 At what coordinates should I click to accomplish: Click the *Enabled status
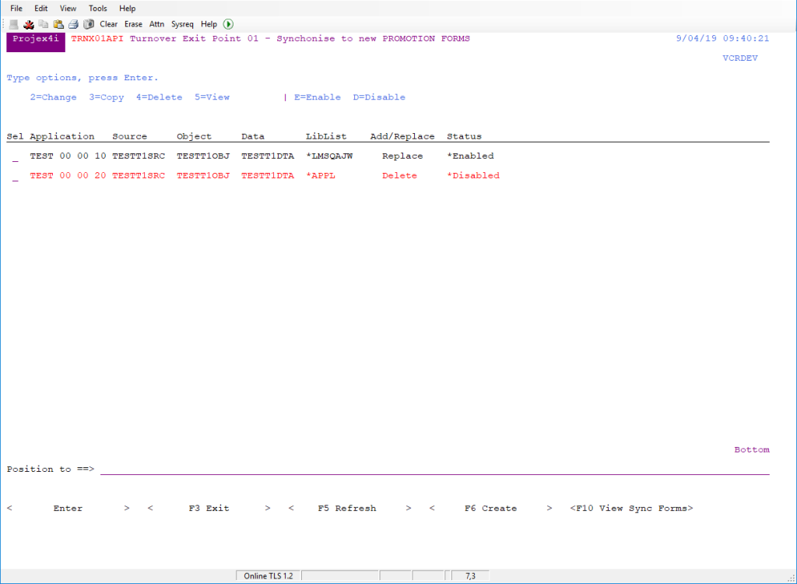point(470,157)
